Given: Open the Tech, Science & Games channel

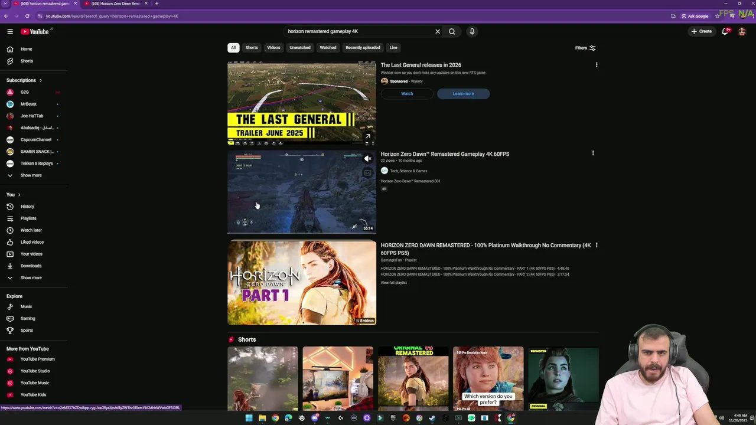Looking at the screenshot, I should pos(409,171).
